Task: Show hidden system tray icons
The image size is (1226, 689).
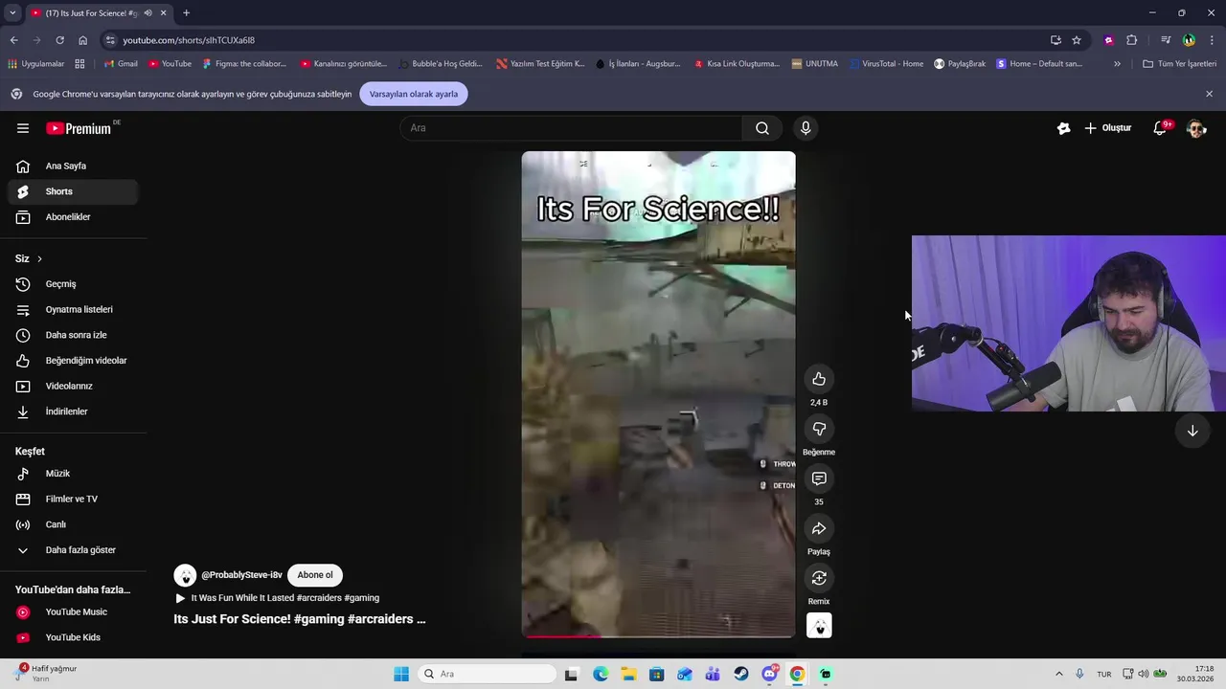Action: tap(1058, 674)
